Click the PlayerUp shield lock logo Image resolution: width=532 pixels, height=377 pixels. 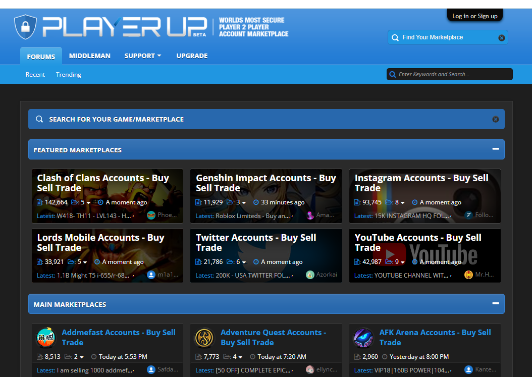click(x=25, y=26)
